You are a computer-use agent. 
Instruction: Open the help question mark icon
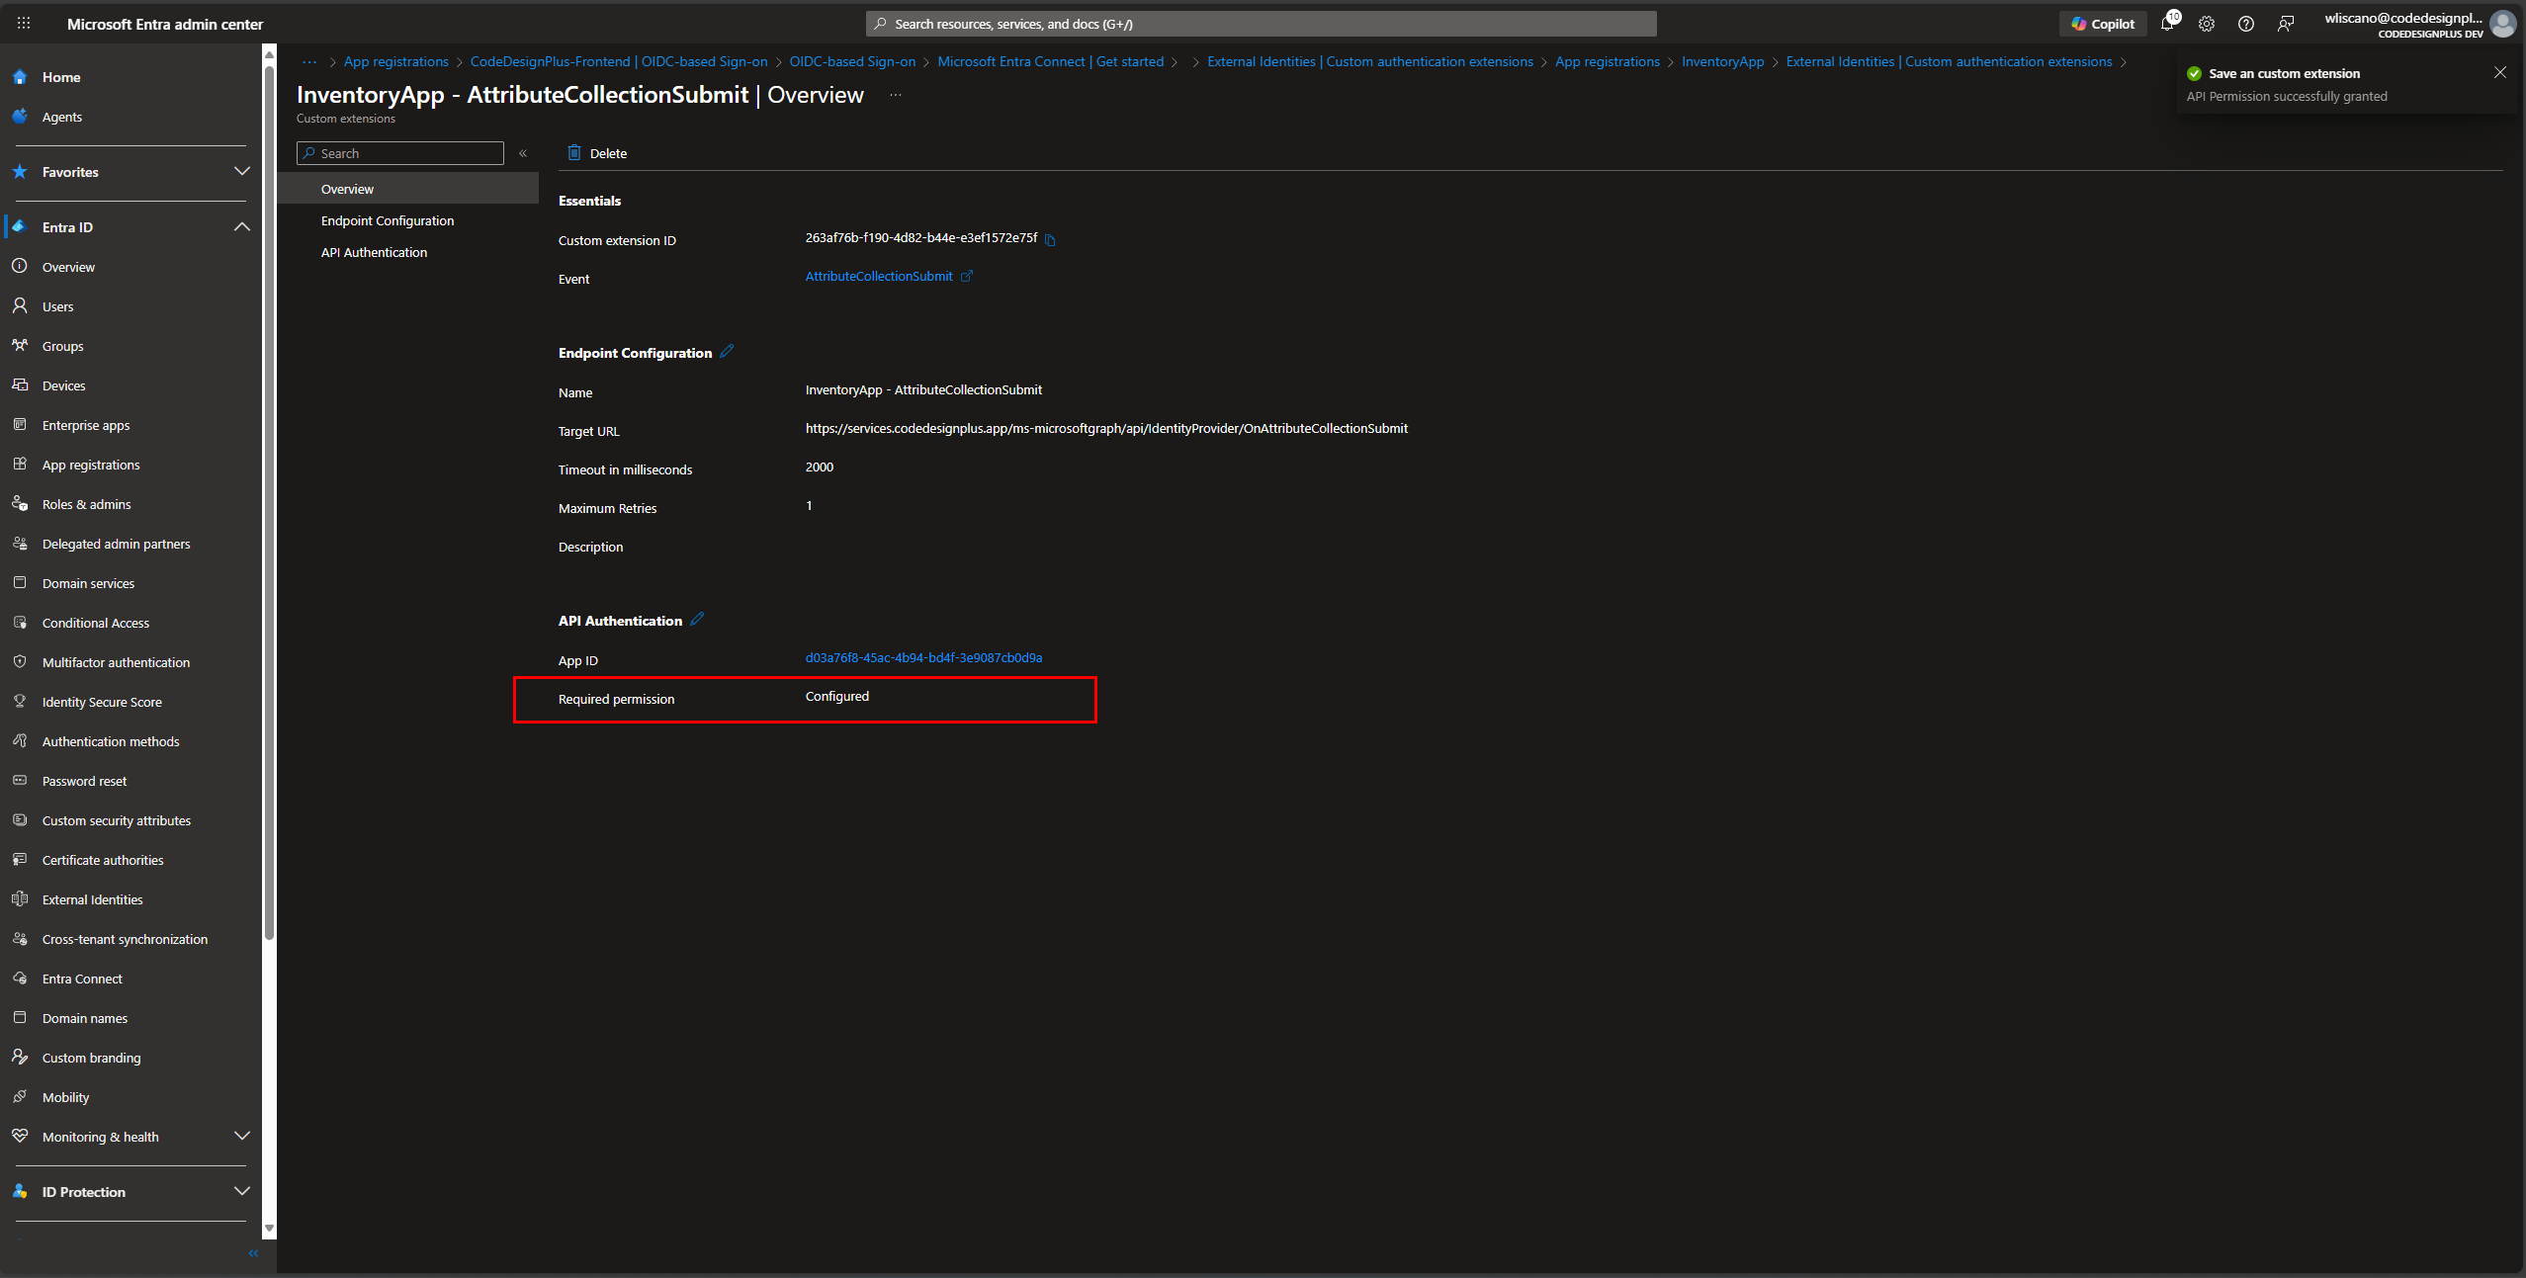point(2246,24)
